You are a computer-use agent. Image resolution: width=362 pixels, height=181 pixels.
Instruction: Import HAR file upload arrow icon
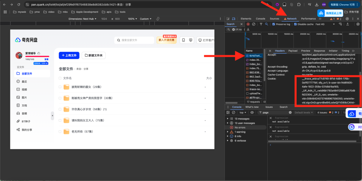pyautogui.click(x=348, y=24)
